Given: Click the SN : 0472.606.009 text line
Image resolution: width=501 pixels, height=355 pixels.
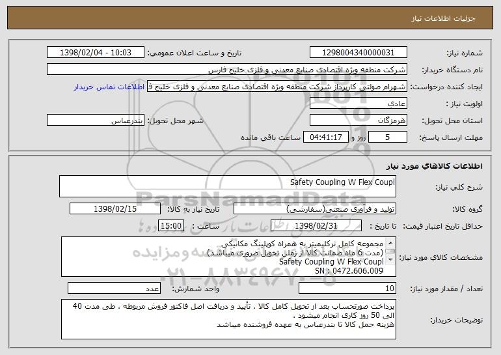Looking at the screenshot, I should click(x=349, y=271).
